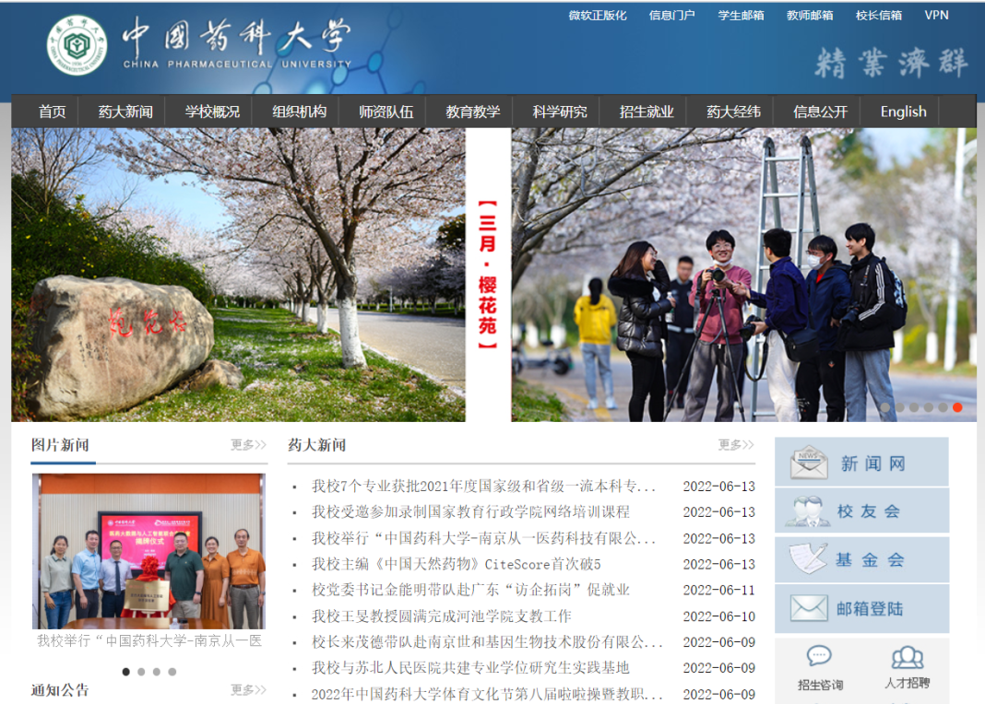Viewport: 985px width, 704px height.
Task: Open the 信息公开 navigation menu
Action: [821, 111]
